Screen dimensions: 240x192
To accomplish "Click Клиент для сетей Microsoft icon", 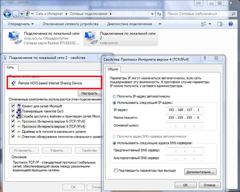I will click(19, 106).
